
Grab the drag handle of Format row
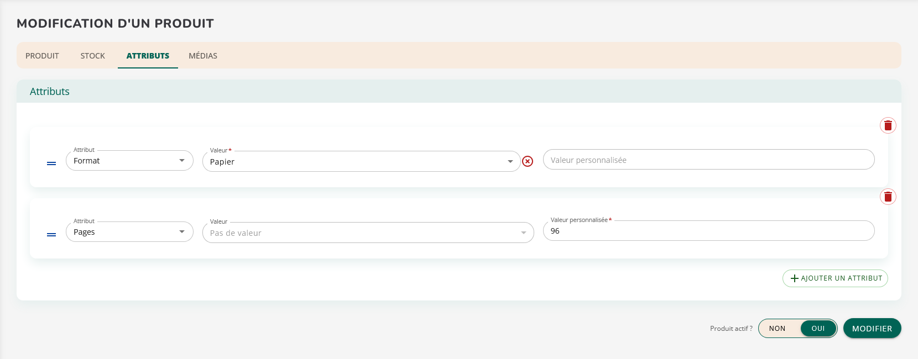pos(51,163)
